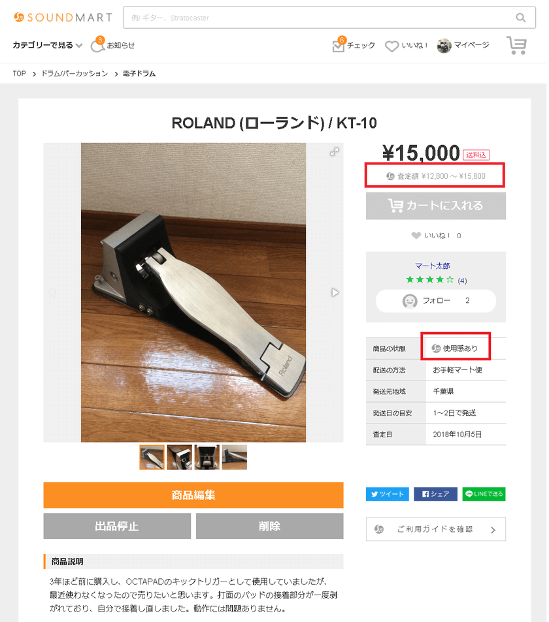Show previous product image arrow
Screen dimensions: 549x622
52,292
